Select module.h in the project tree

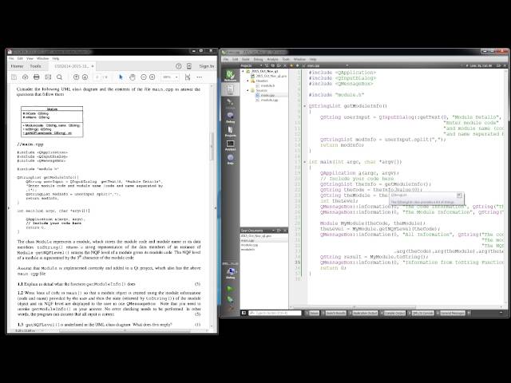click(267, 85)
